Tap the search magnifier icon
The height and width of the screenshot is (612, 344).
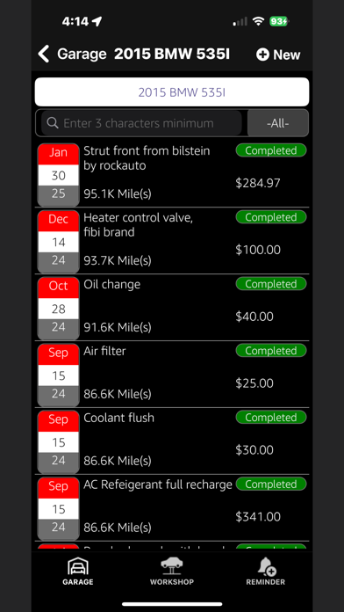click(52, 123)
